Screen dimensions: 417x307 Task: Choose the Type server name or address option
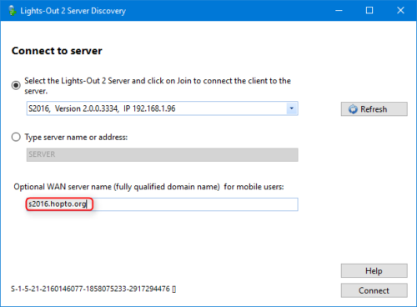[x=16, y=137]
